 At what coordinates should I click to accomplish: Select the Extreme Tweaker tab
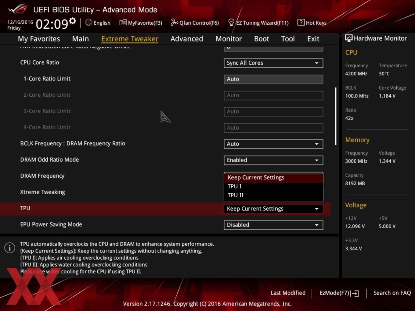point(130,39)
